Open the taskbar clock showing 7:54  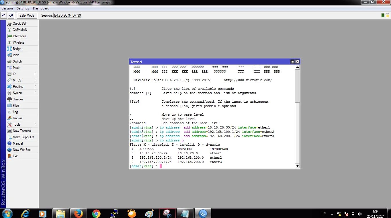pyautogui.click(x=375, y=214)
